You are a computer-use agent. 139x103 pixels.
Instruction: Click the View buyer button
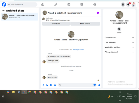pyautogui.click(x=56, y=24)
